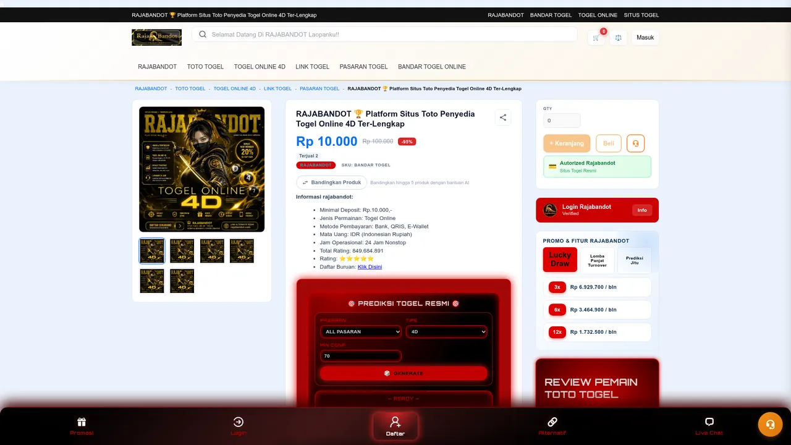Click the red RAJABANDOT brand badge
The image size is (791, 445).
pos(316,165)
